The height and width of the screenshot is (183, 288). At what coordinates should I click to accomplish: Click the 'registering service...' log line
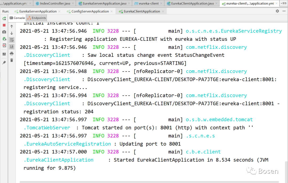coord(55,87)
